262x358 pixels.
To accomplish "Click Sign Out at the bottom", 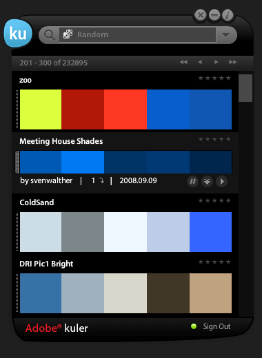I will tap(216, 326).
